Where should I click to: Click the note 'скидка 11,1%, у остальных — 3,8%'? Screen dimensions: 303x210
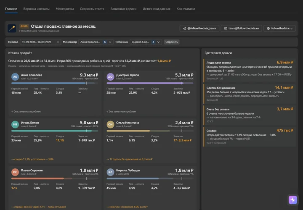32,159
